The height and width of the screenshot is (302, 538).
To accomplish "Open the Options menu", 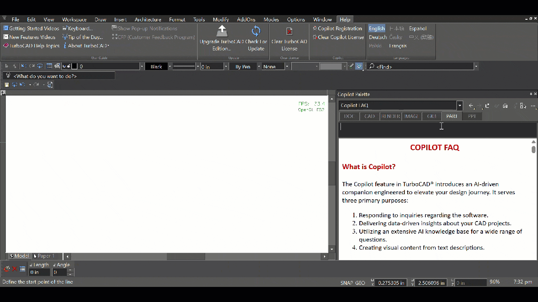I will pyautogui.click(x=296, y=19).
